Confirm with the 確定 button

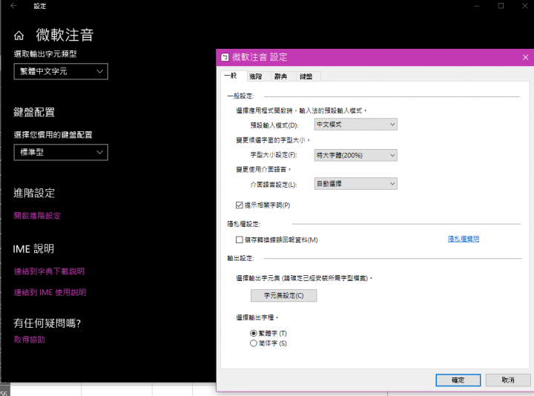pos(458,380)
